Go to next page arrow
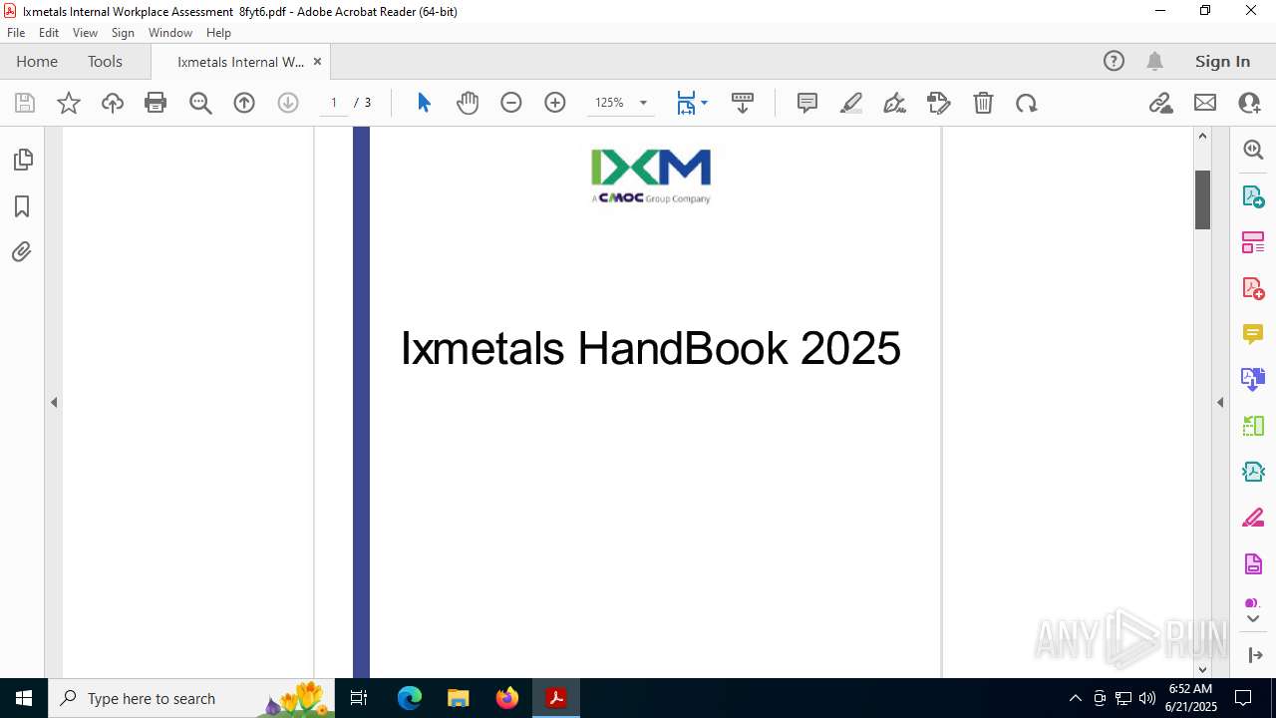 [288, 103]
